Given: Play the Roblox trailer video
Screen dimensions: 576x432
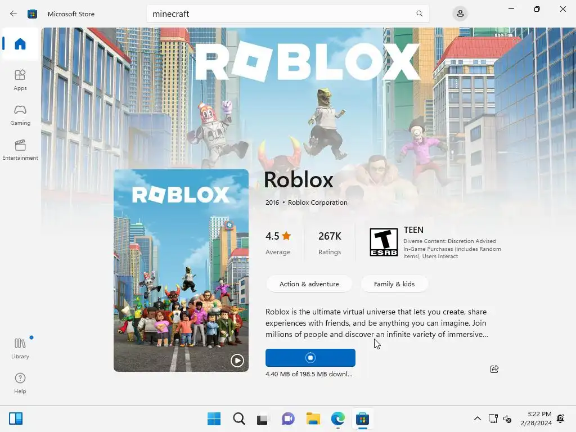Looking at the screenshot, I should pos(237,361).
